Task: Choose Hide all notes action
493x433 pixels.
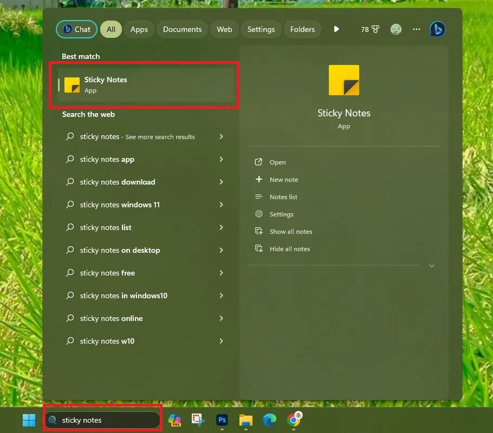Action: [289, 249]
